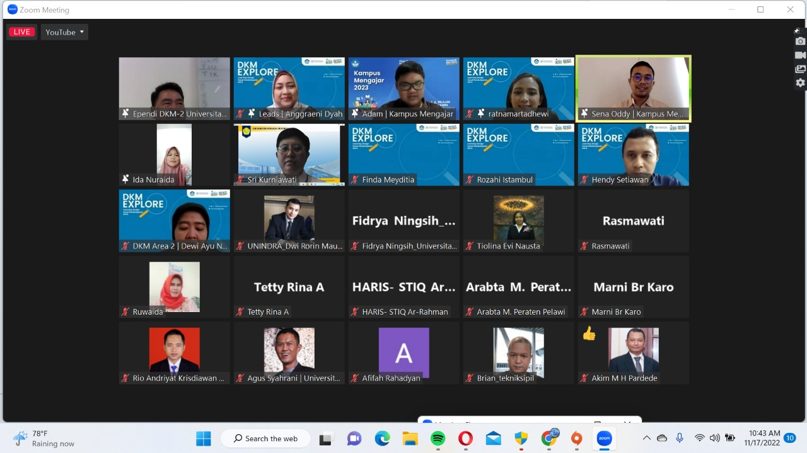
Task: Open the Windows Start menu
Action: point(204,439)
